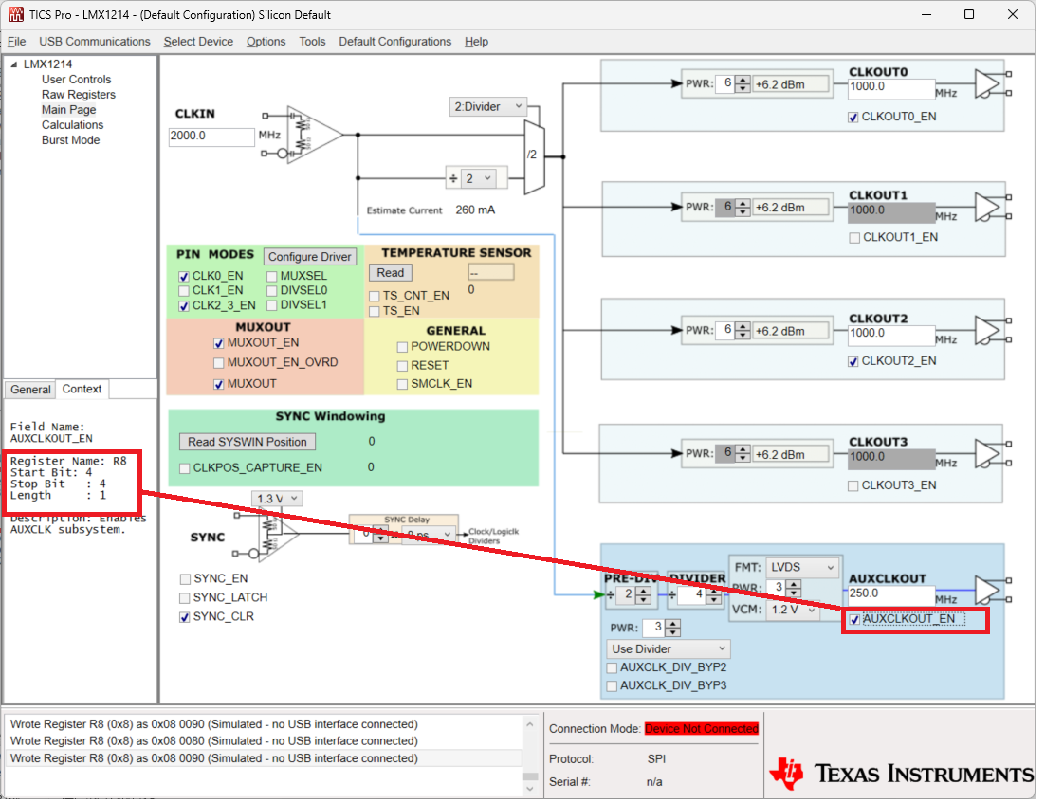Collapse the LMX1214 tree node
The height and width of the screenshot is (803, 1045).
click(x=14, y=64)
